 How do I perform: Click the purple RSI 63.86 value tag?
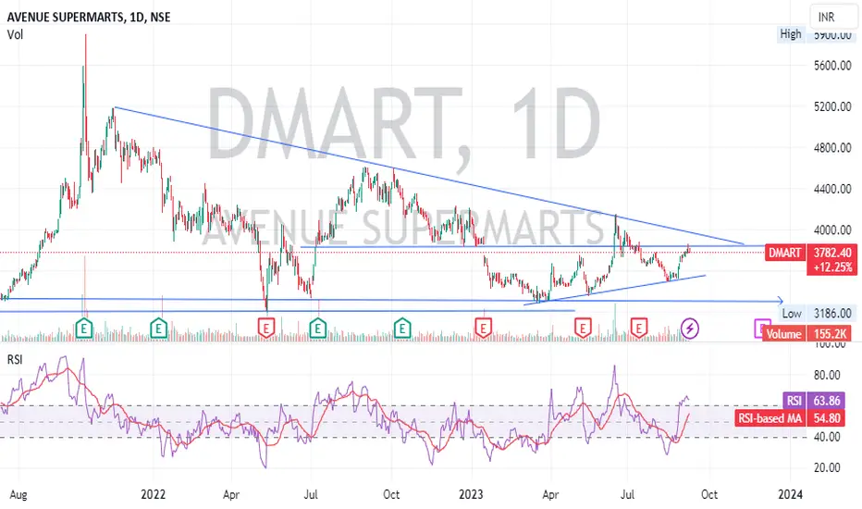[813, 401]
